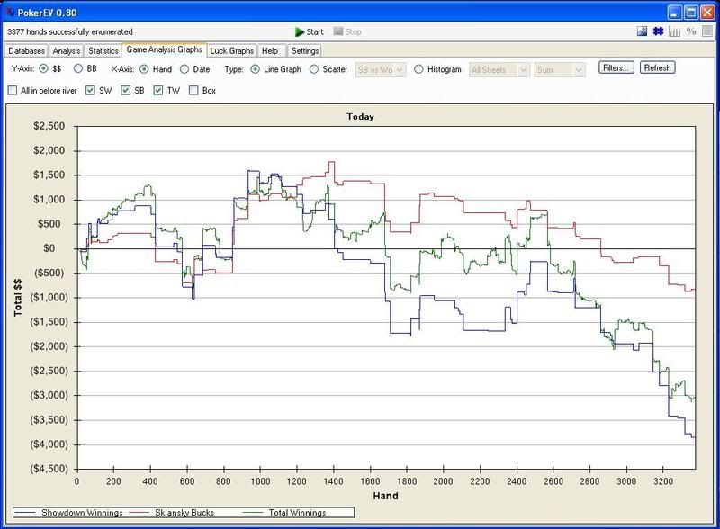This screenshot has height=529, width=720.
Task: Click the green Start play icon
Action: coord(300,31)
